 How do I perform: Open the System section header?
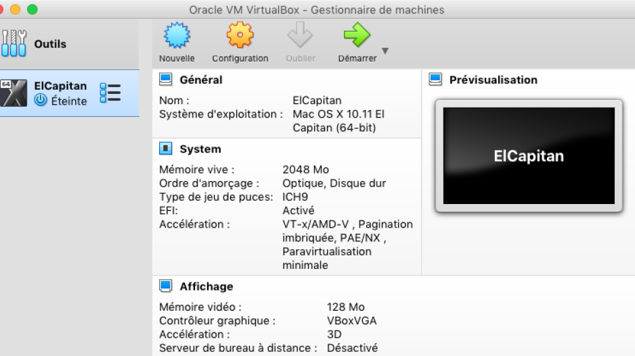(200, 149)
